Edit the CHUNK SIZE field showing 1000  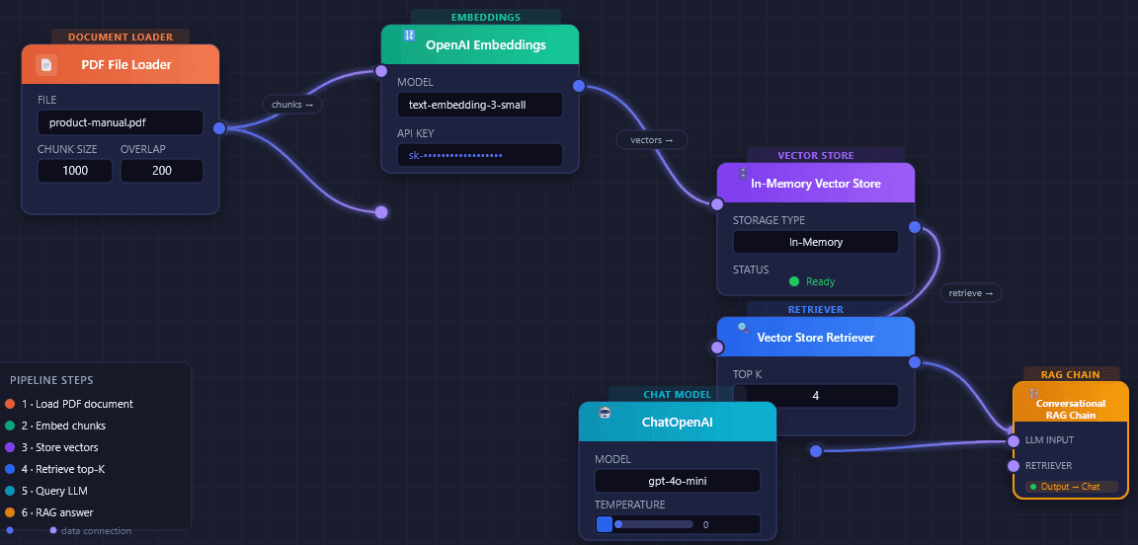(75, 171)
